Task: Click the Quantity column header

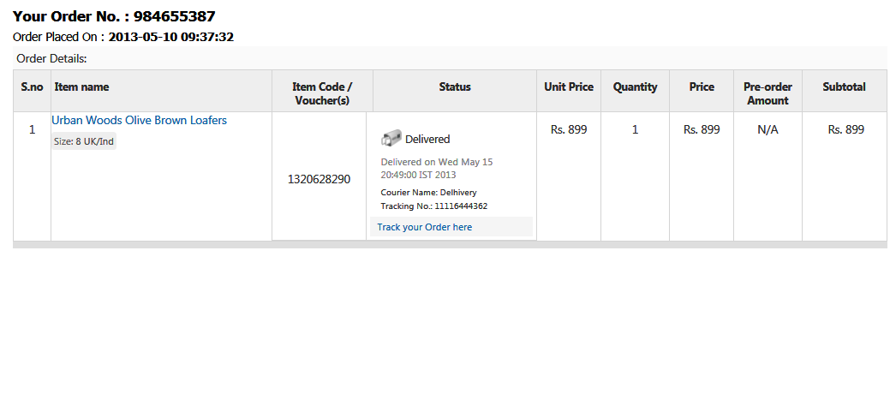Action: (635, 87)
